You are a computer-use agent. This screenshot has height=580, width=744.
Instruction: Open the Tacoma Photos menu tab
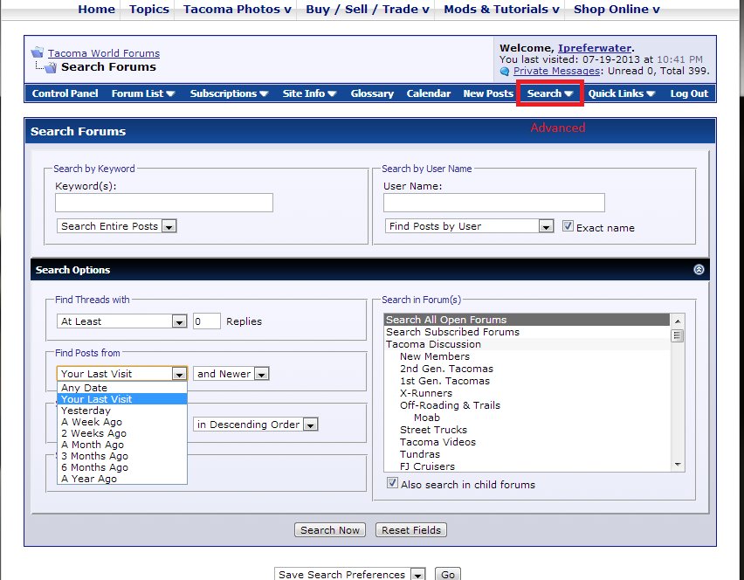click(x=238, y=9)
